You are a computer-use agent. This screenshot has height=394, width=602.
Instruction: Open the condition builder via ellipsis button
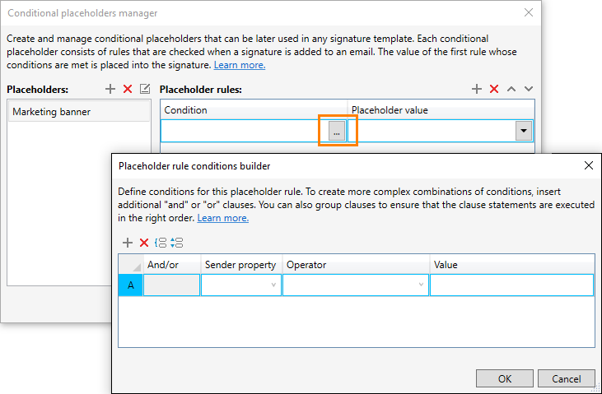point(337,132)
